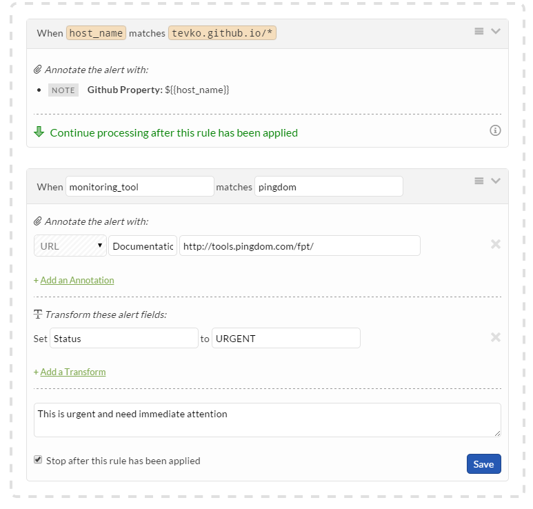The width and height of the screenshot is (533, 509).
Task: Click the URGENT transform value field
Action: coord(285,338)
